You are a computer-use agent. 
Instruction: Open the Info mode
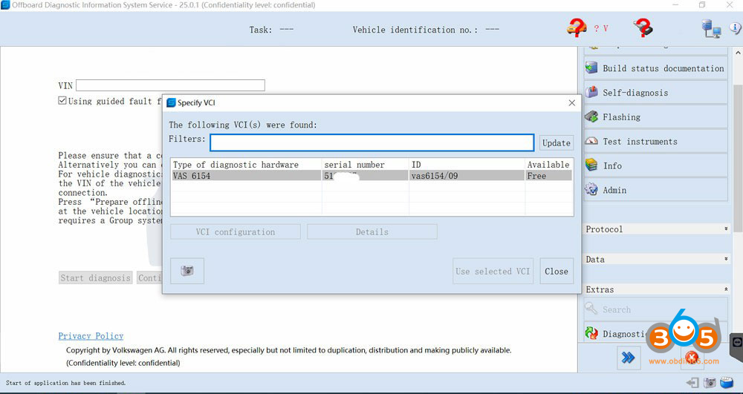click(656, 165)
